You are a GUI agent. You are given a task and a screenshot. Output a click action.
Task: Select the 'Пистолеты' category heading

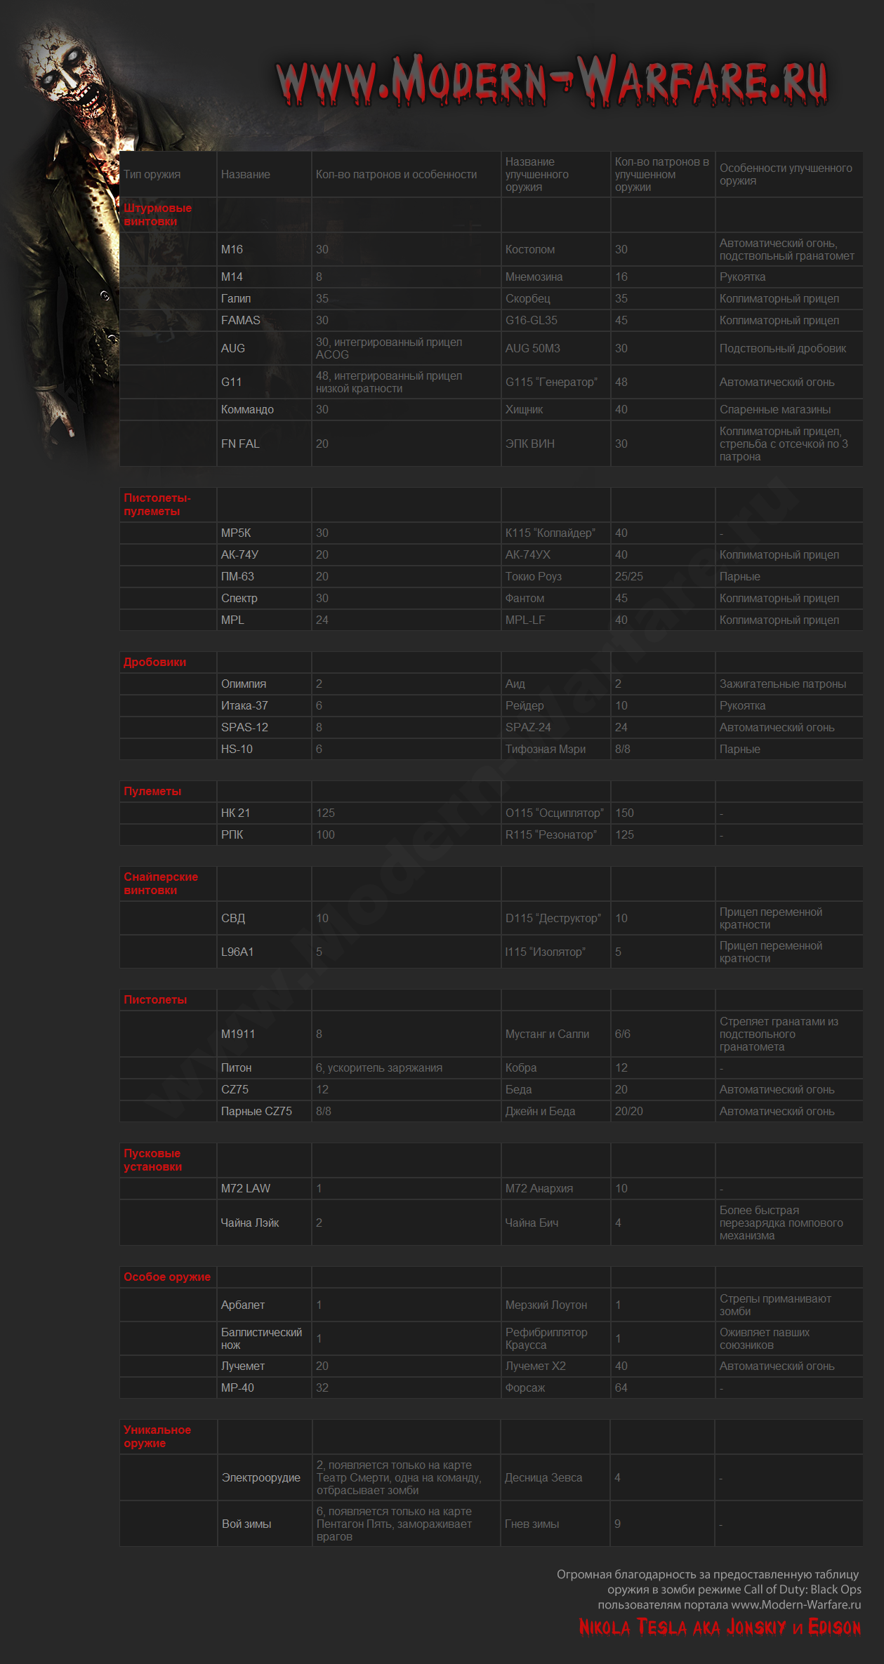tap(155, 1000)
